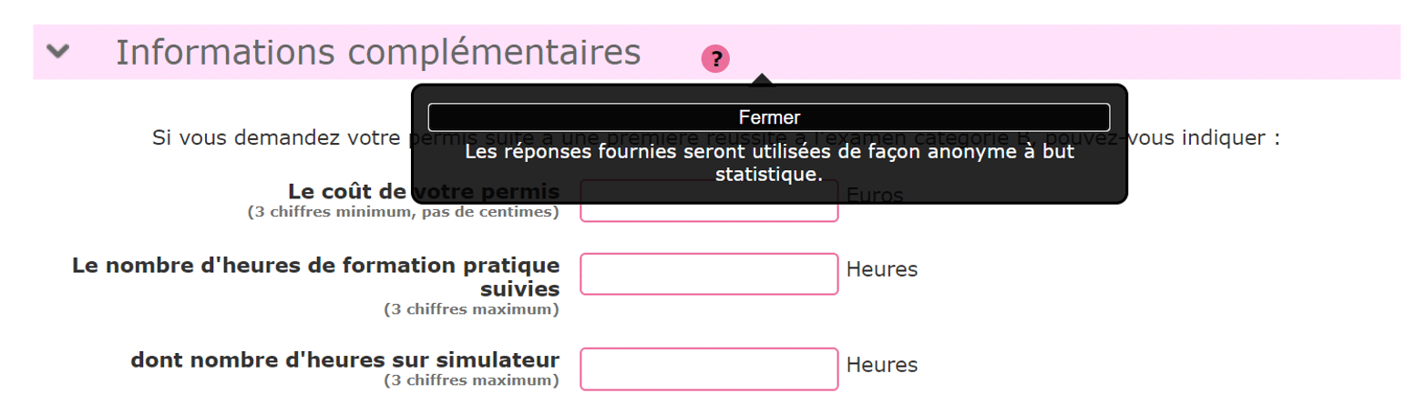Image resolution: width=1417 pixels, height=404 pixels.
Task: Click the Informations complémentaires section heading
Action: (x=378, y=53)
